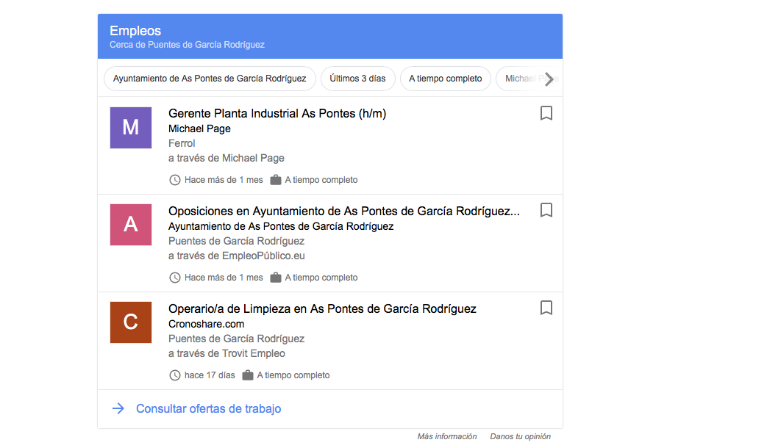Click the Ferrol location text
781x448 pixels.
[182, 143]
